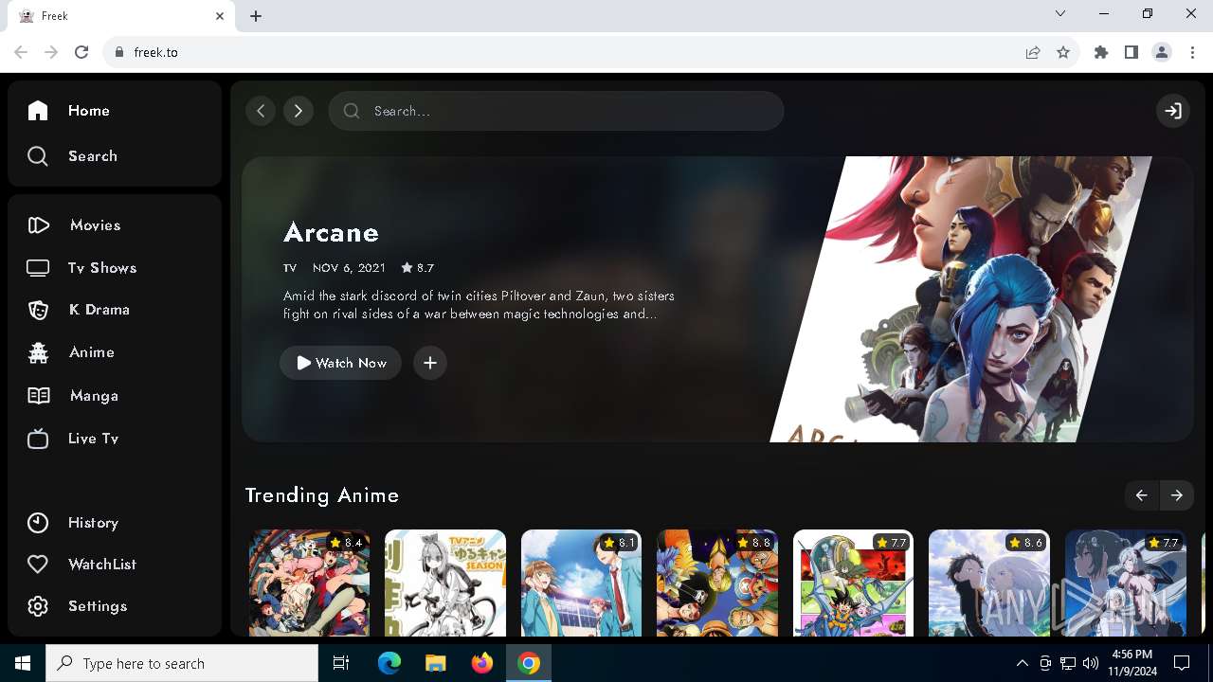Click the Windows taskbar search box
The image size is (1213, 682).
pyautogui.click(x=182, y=663)
